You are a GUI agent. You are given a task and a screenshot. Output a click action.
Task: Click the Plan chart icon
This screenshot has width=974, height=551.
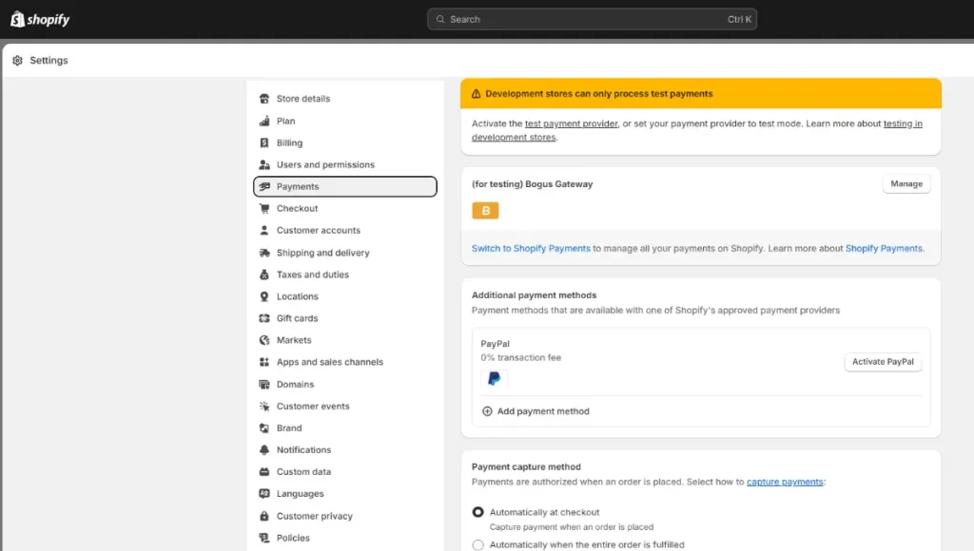point(264,121)
